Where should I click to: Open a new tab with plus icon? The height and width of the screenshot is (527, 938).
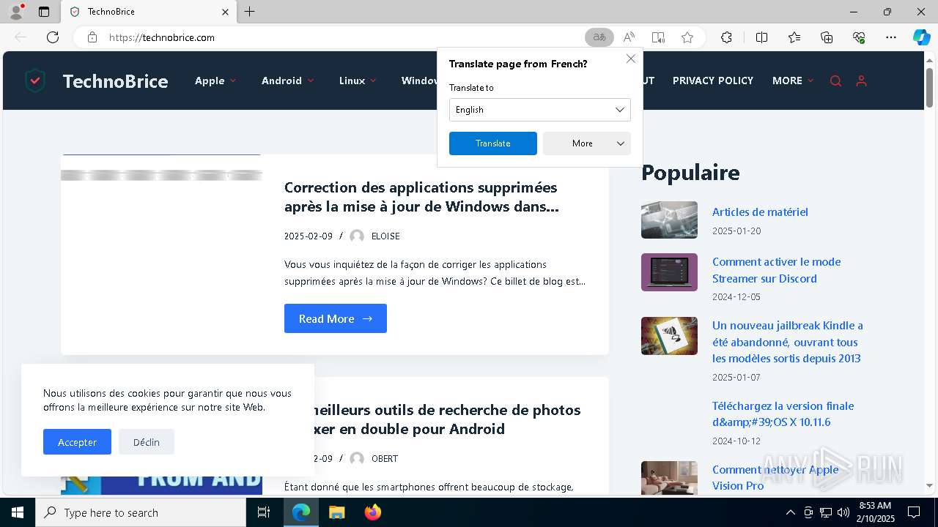click(x=250, y=12)
